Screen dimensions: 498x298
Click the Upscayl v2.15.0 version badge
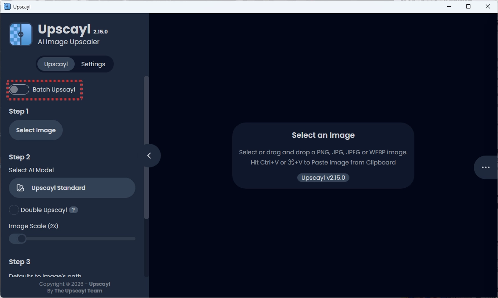click(324, 178)
